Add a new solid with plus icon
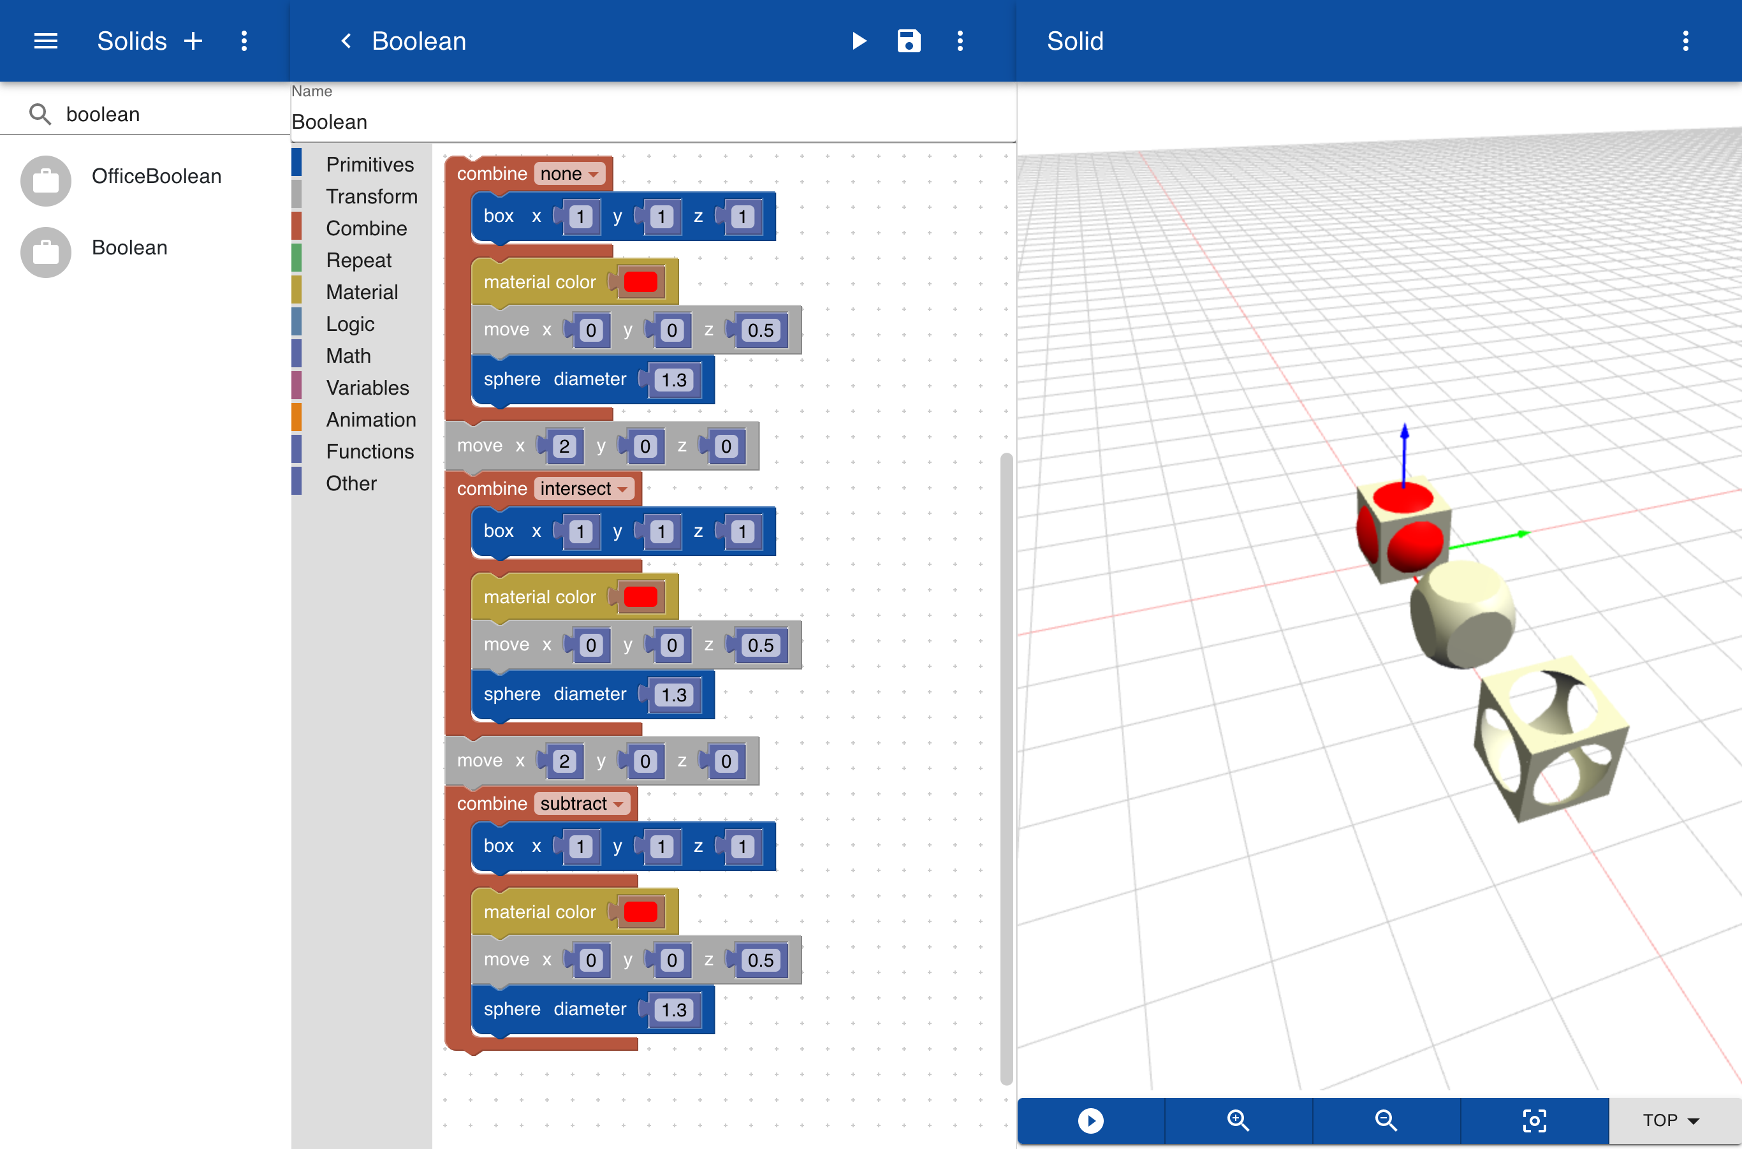The width and height of the screenshot is (1742, 1149). pos(193,41)
